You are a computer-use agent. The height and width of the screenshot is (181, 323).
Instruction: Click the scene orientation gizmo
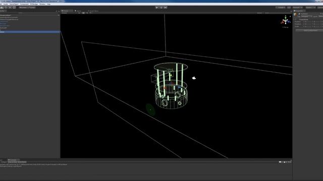[x=286, y=21]
